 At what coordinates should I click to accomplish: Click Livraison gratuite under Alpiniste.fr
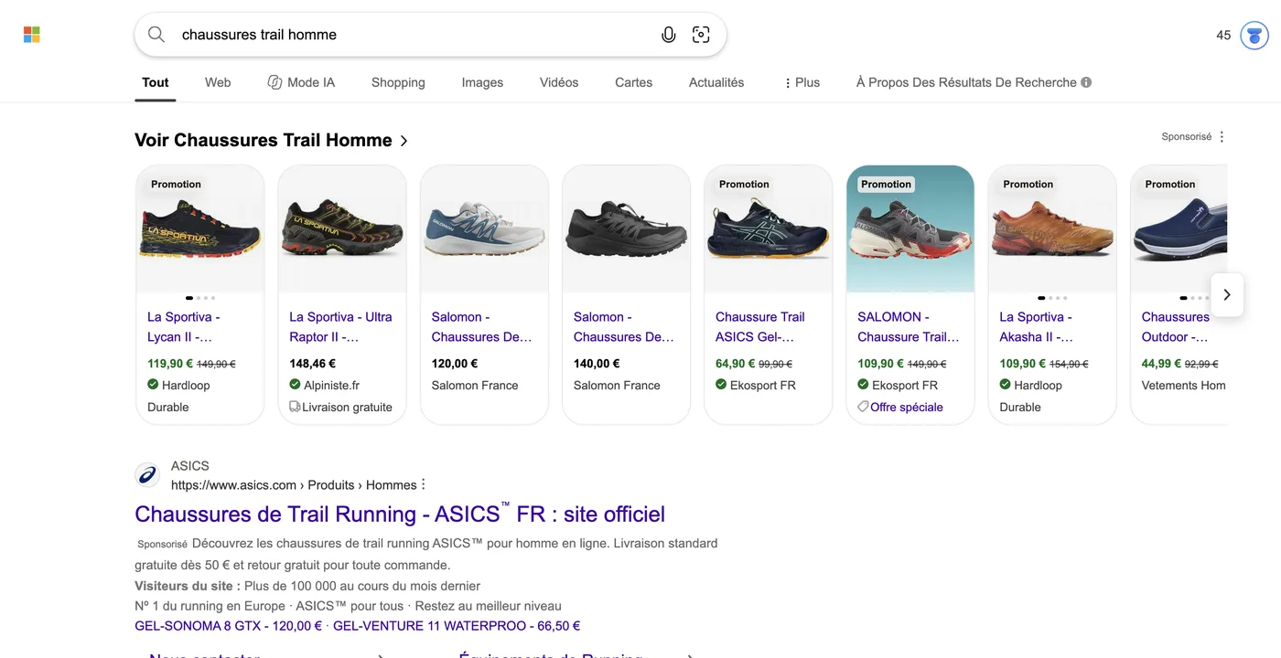[340, 408]
